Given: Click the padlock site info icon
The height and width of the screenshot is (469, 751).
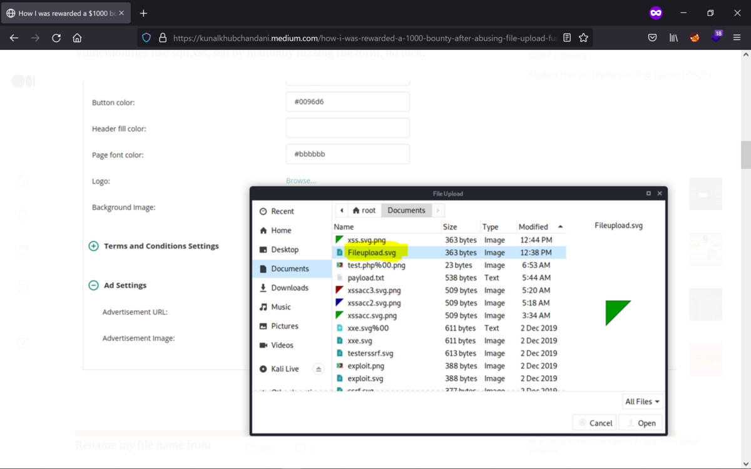Looking at the screenshot, I should tap(163, 38).
